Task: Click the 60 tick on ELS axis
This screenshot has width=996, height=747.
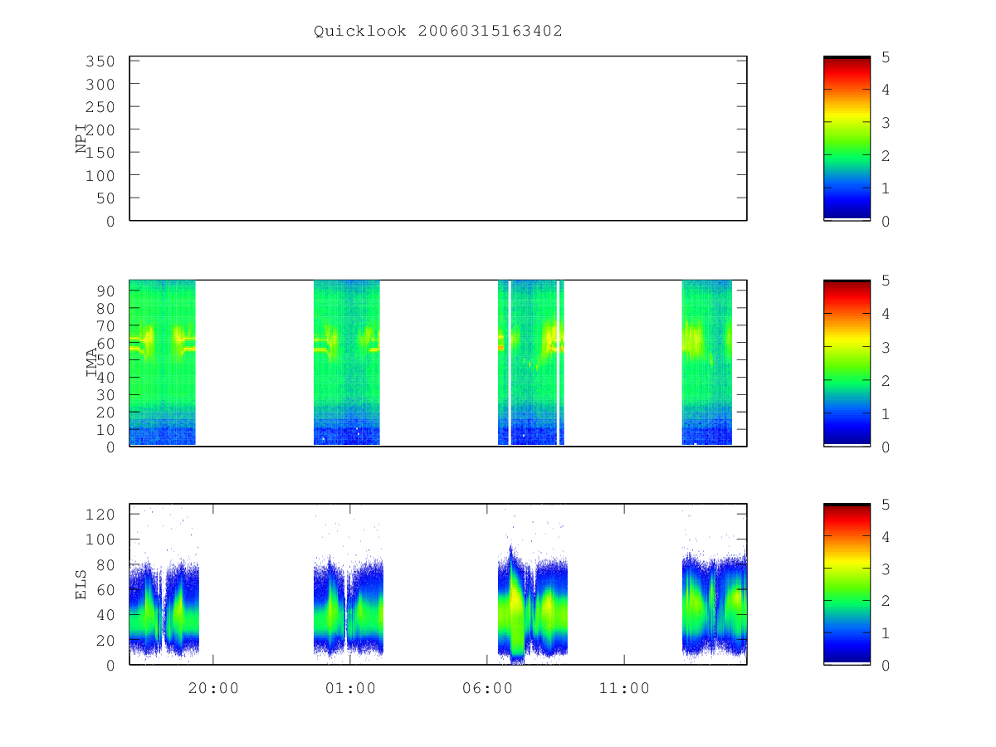Action: tap(106, 590)
